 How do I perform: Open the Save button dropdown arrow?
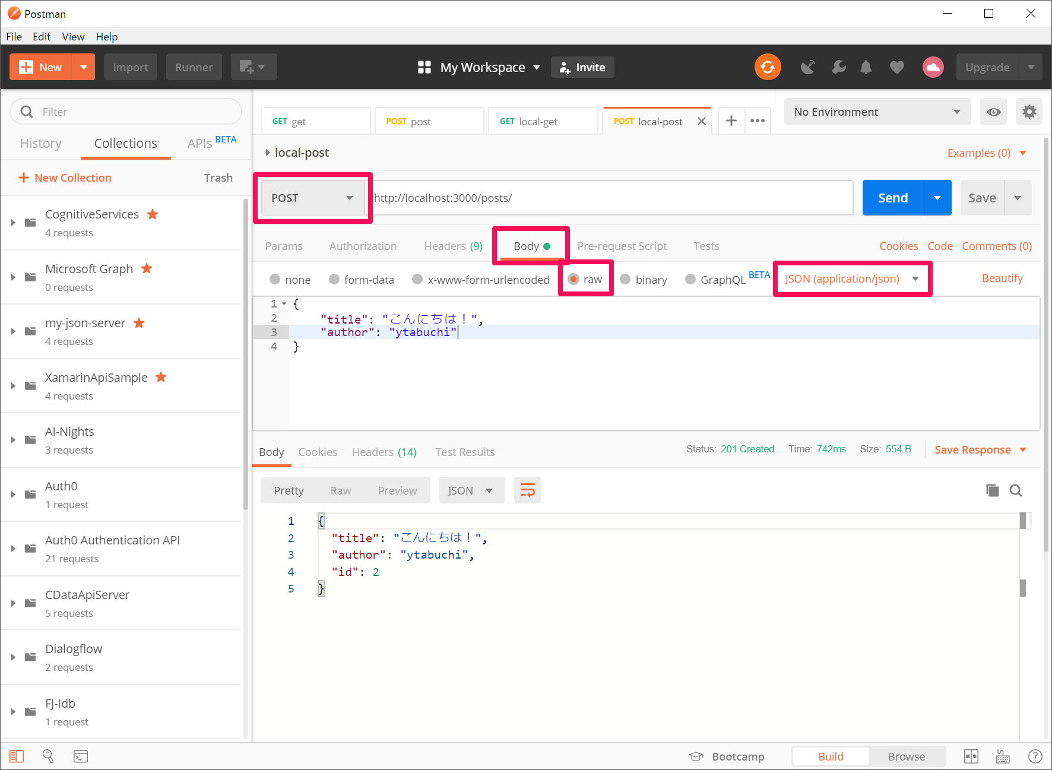(1018, 198)
